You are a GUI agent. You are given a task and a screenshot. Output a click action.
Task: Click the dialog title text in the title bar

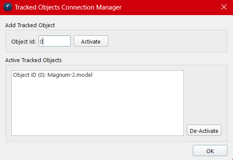click(68, 7)
